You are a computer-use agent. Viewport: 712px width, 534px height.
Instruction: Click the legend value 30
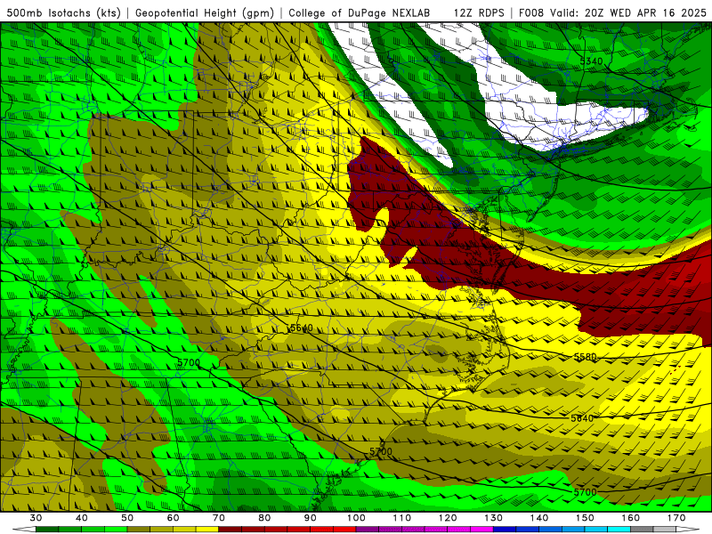36,518
